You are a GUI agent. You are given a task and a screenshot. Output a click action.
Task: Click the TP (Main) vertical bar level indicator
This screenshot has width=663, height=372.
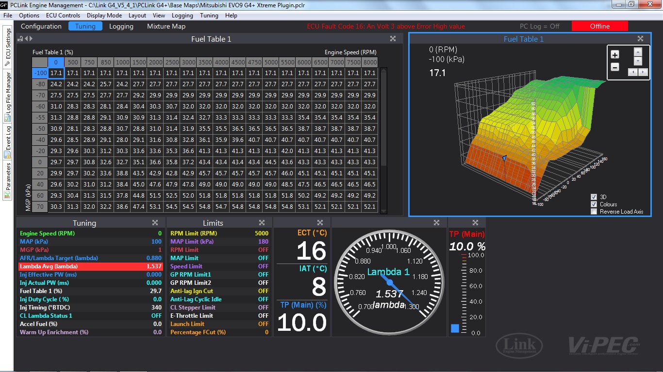[455, 328]
